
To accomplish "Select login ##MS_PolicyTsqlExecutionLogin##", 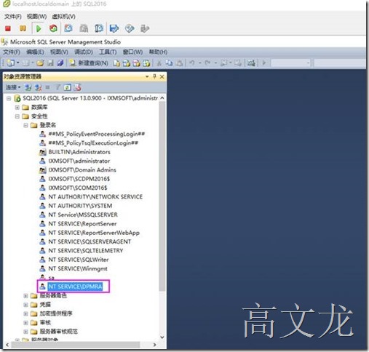I will coord(93,143).
